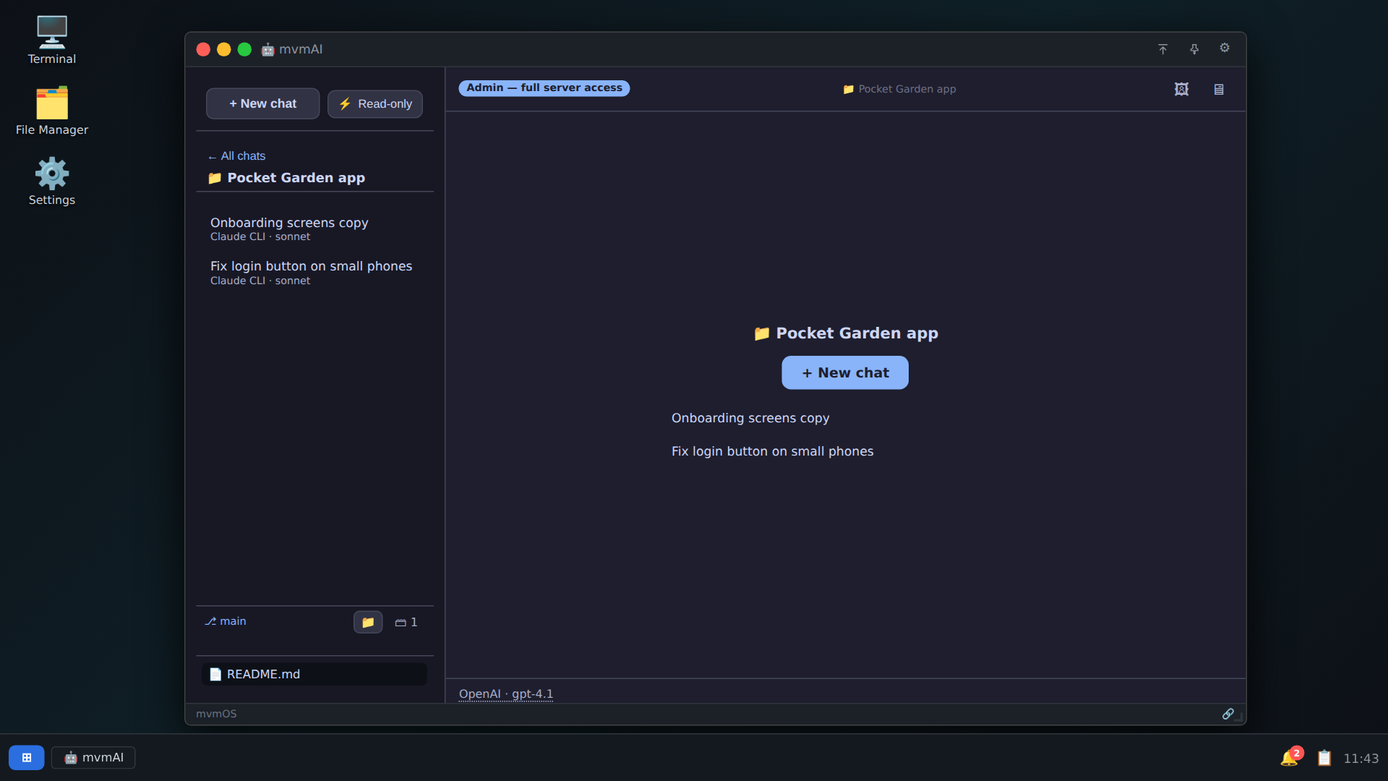Image resolution: width=1388 pixels, height=781 pixels.
Task: Open Fix login button on small phones in center list
Action: point(773,451)
